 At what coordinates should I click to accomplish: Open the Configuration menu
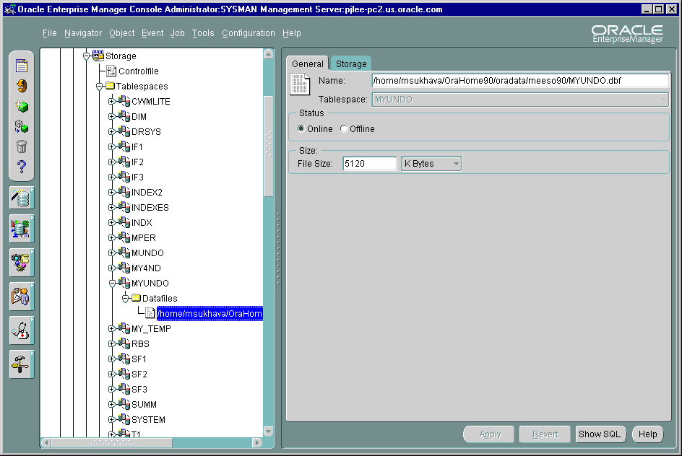point(249,33)
